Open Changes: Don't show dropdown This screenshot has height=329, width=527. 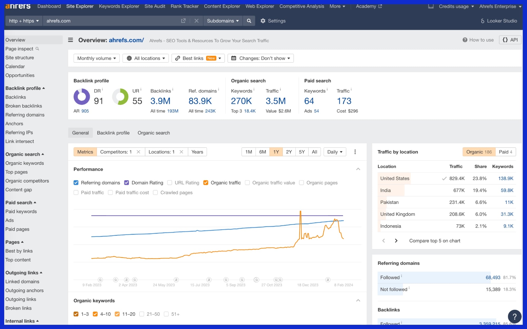tap(261, 58)
